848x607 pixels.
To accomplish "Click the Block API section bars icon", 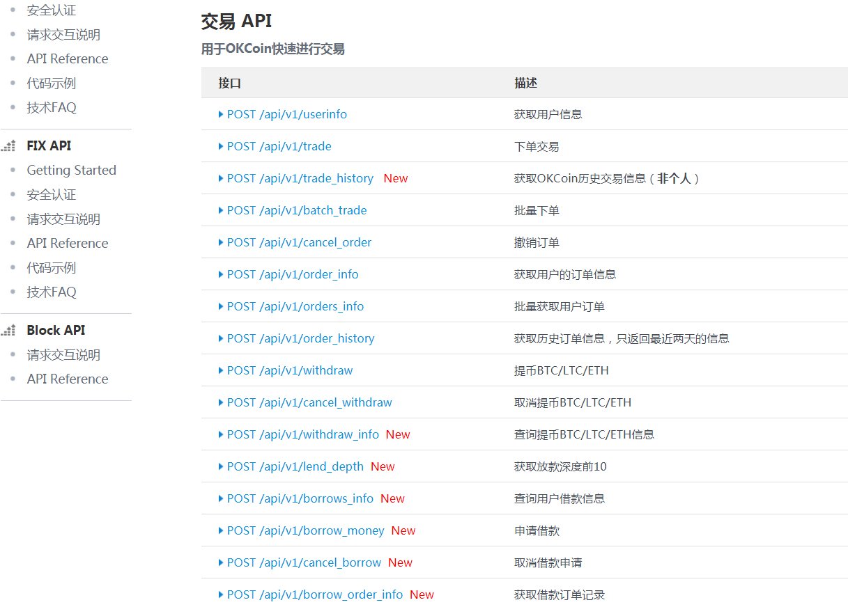I will click(8, 331).
